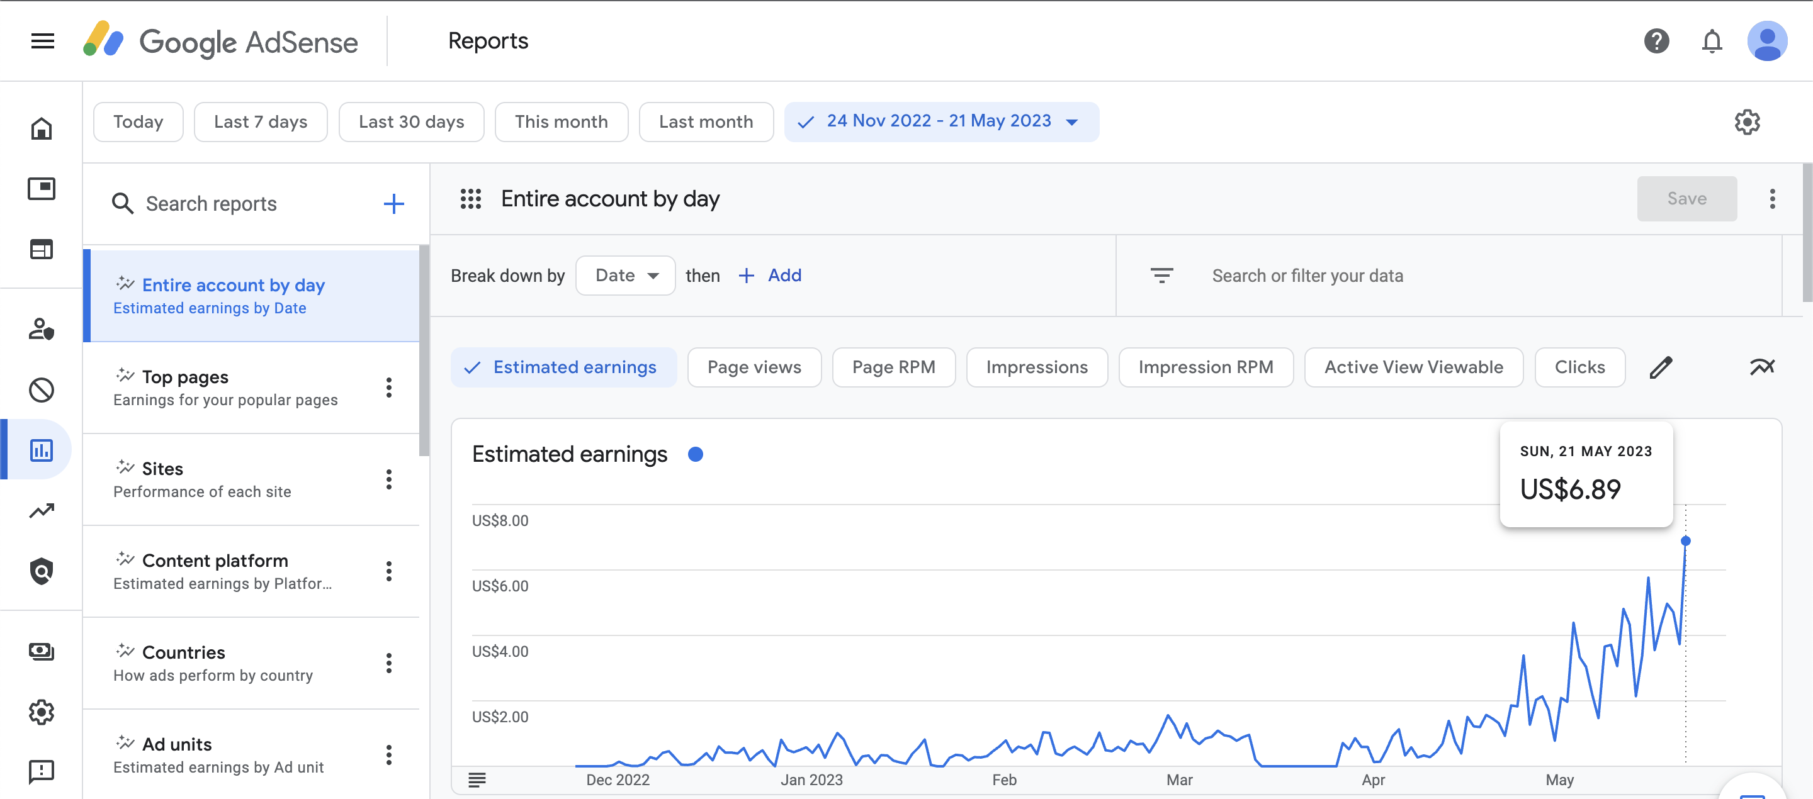1813x799 pixels.
Task: Click the Google AdSense logo
Action: (x=220, y=41)
